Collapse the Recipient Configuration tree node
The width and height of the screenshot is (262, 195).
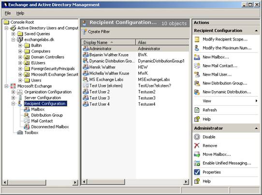[x=13, y=104]
